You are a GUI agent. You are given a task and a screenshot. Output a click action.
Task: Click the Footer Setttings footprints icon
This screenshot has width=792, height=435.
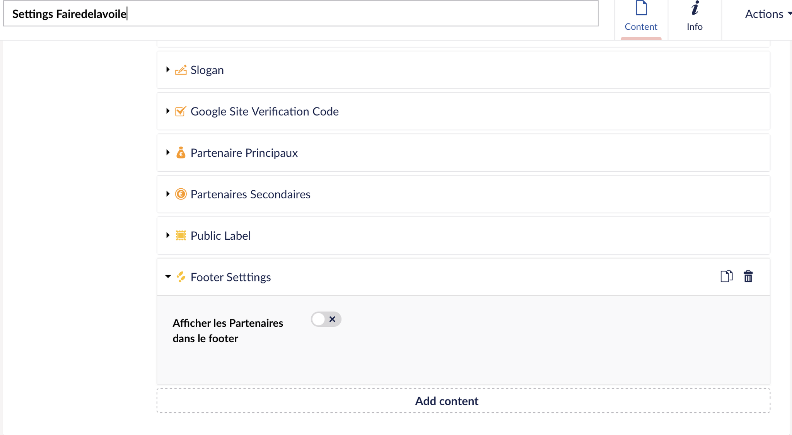(x=181, y=277)
